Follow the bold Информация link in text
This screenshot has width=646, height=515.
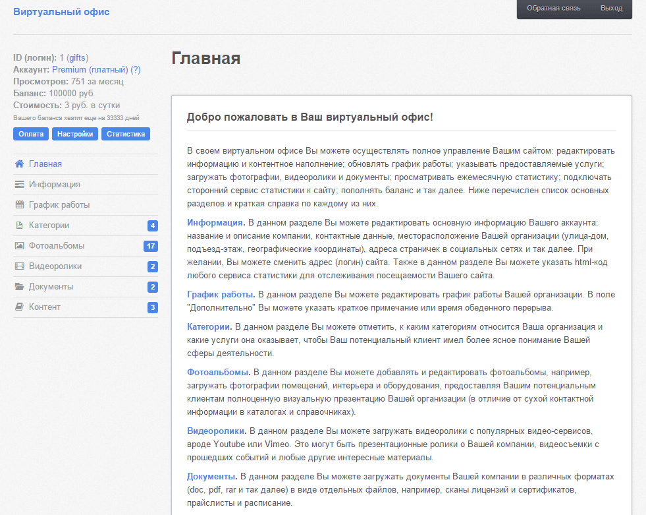[215, 223]
